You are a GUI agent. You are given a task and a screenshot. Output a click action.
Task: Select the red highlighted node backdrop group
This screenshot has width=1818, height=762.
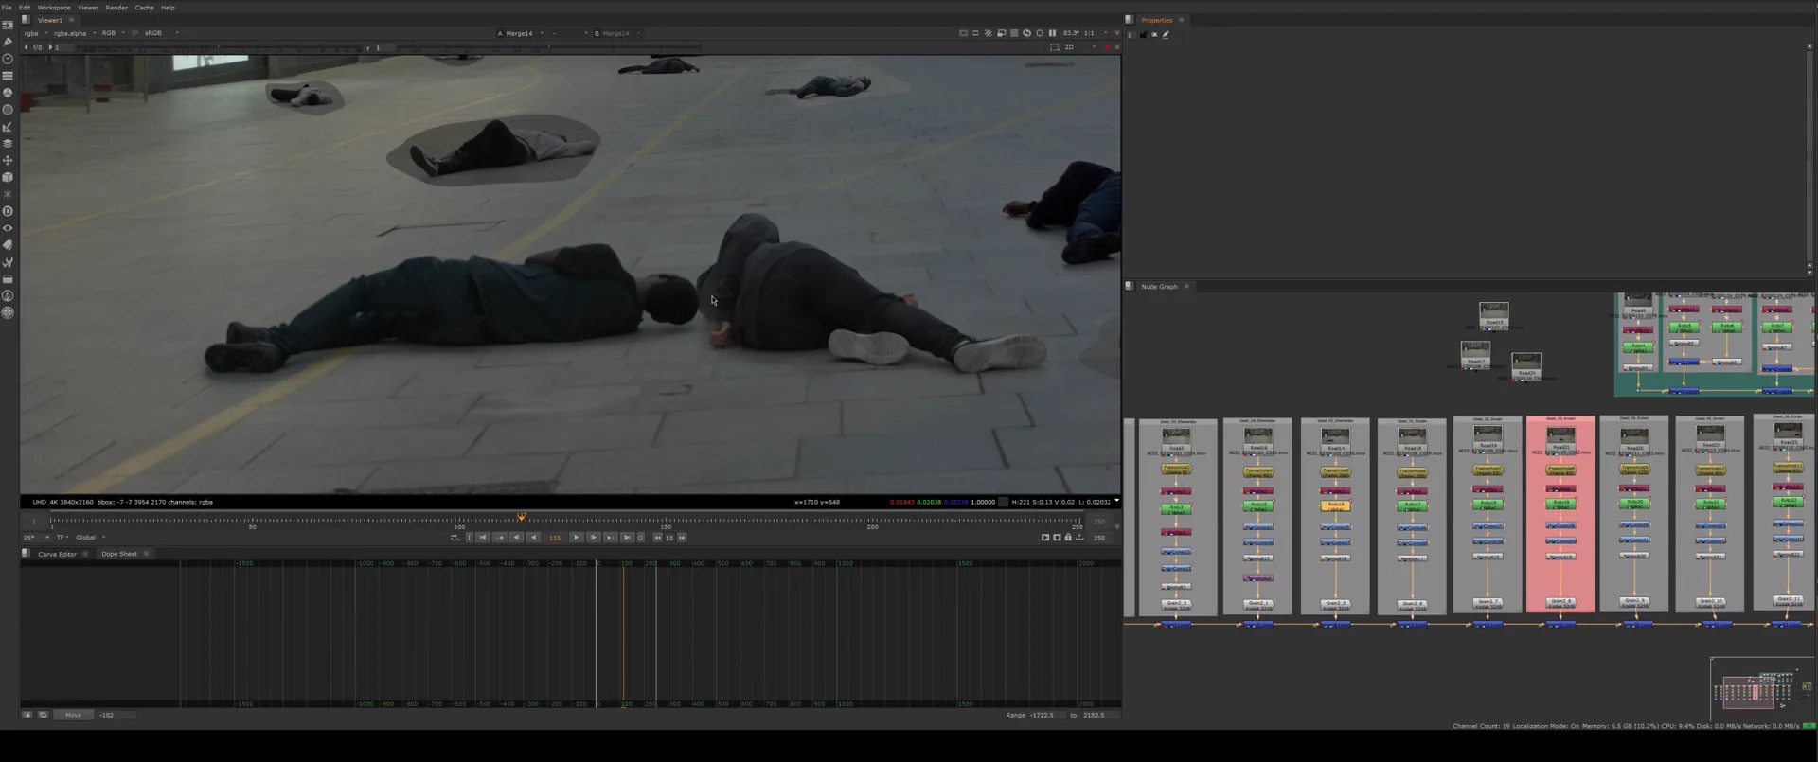click(1560, 514)
